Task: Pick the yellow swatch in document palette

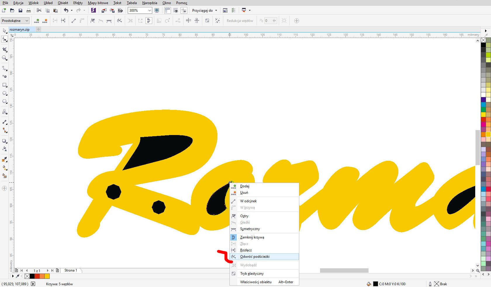Action: pyautogui.click(x=47, y=276)
